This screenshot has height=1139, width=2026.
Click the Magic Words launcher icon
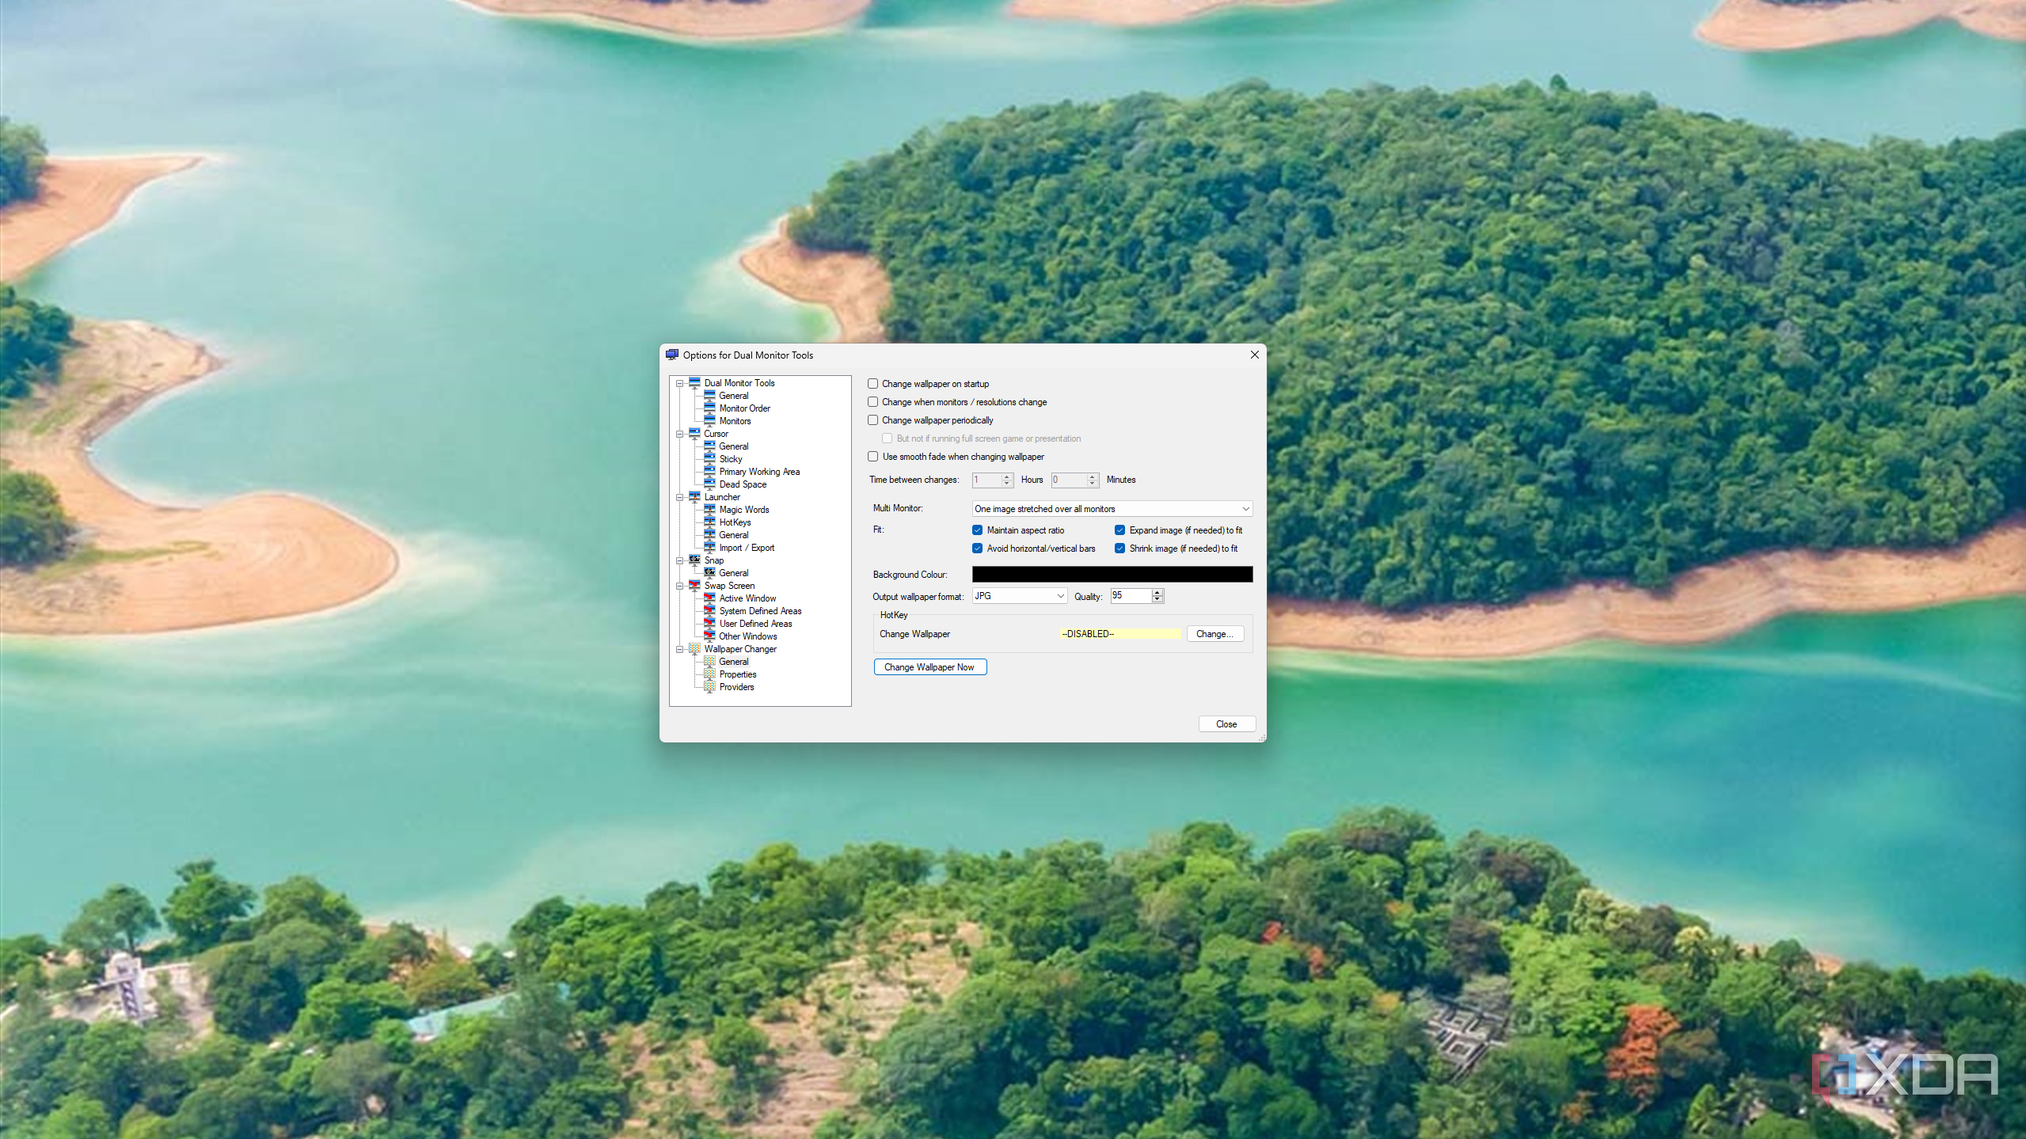pos(709,509)
